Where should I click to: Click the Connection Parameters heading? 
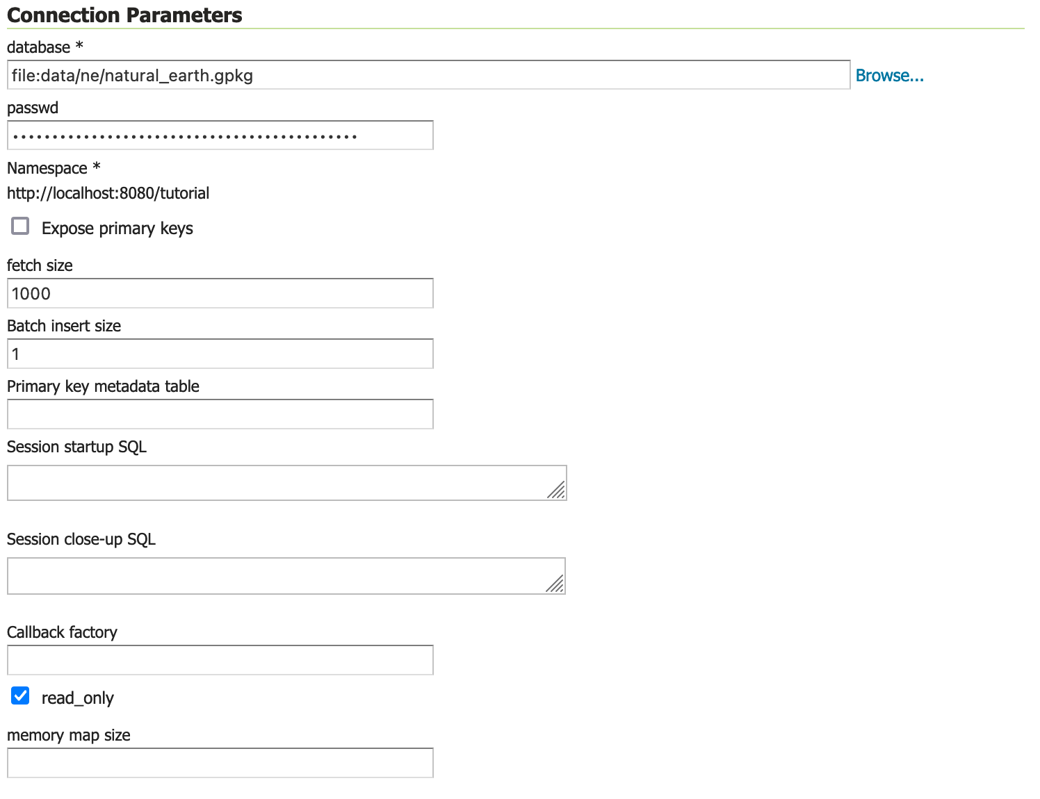coord(124,15)
